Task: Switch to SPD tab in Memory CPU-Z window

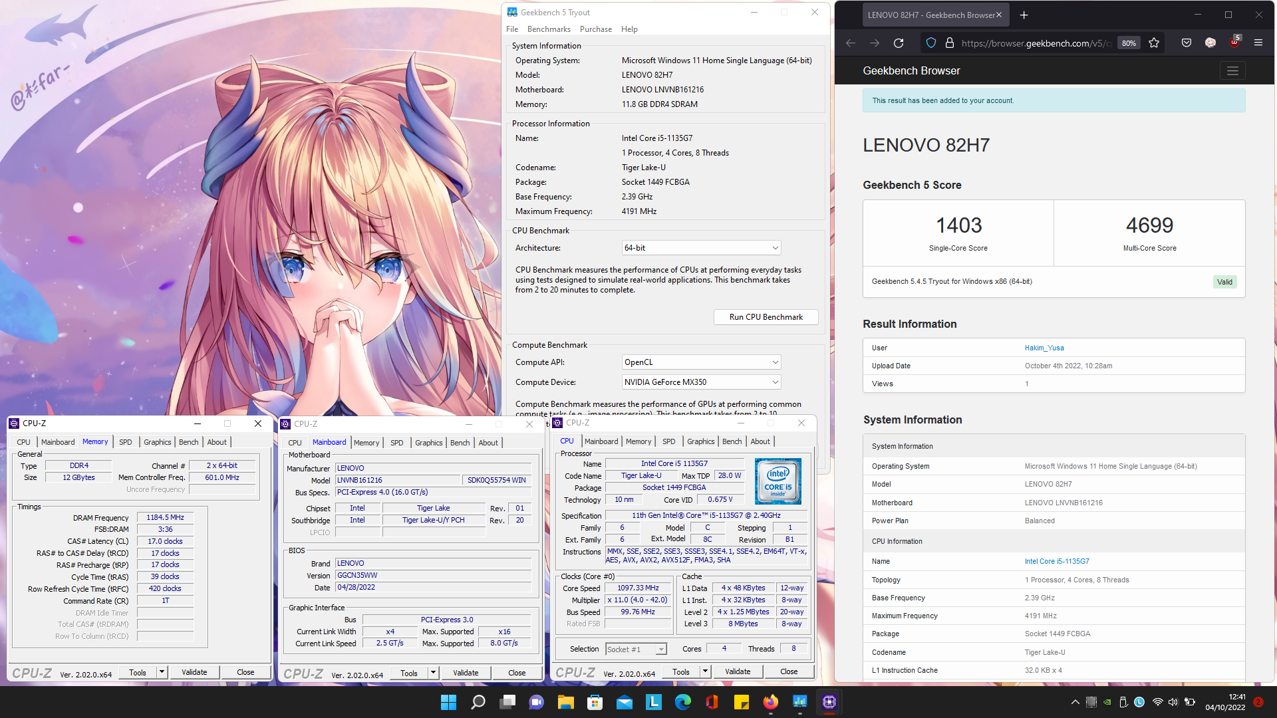Action: 126,442
